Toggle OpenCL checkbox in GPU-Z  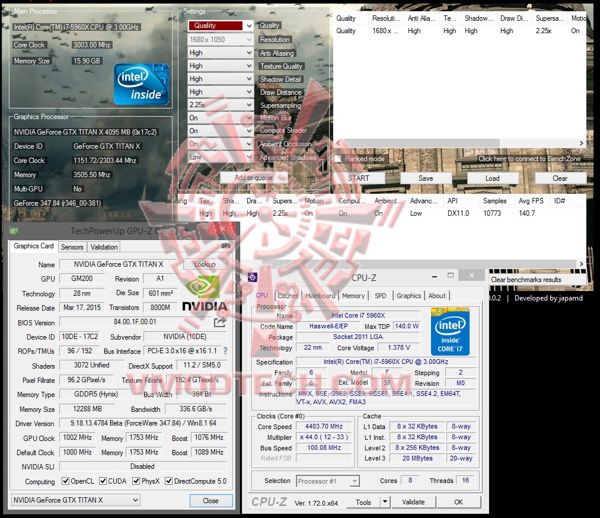tap(65, 481)
